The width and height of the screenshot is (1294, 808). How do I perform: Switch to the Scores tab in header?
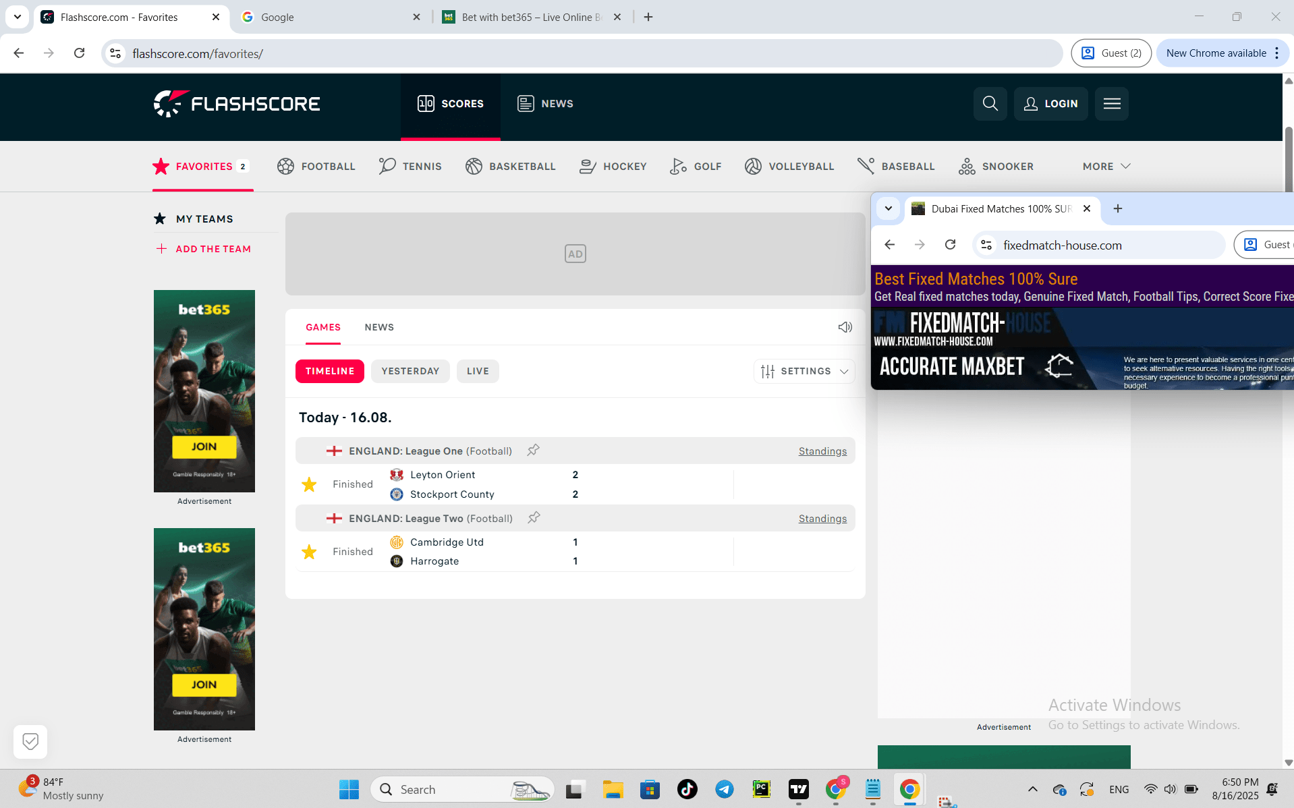[451, 103]
